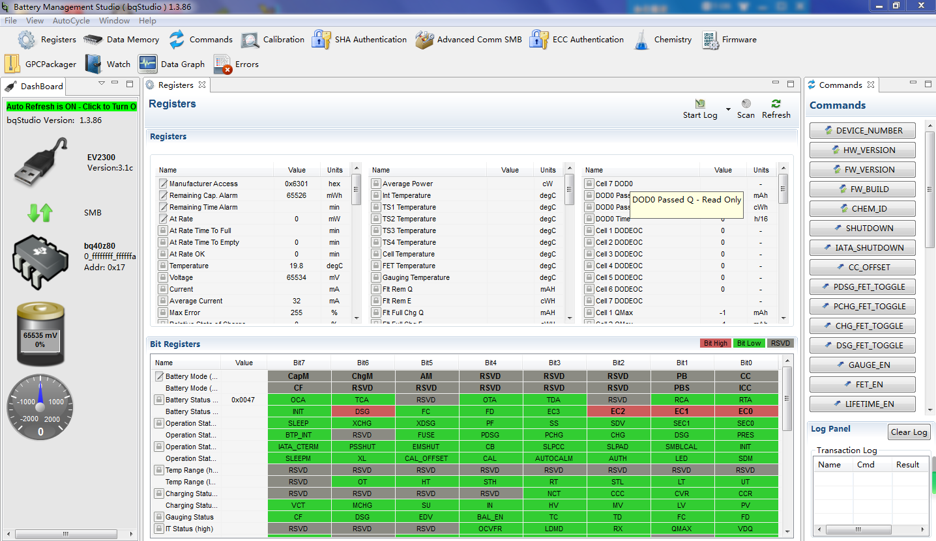This screenshot has width=936, height=541.
Task: Refresh the register values
Action: 776,109
